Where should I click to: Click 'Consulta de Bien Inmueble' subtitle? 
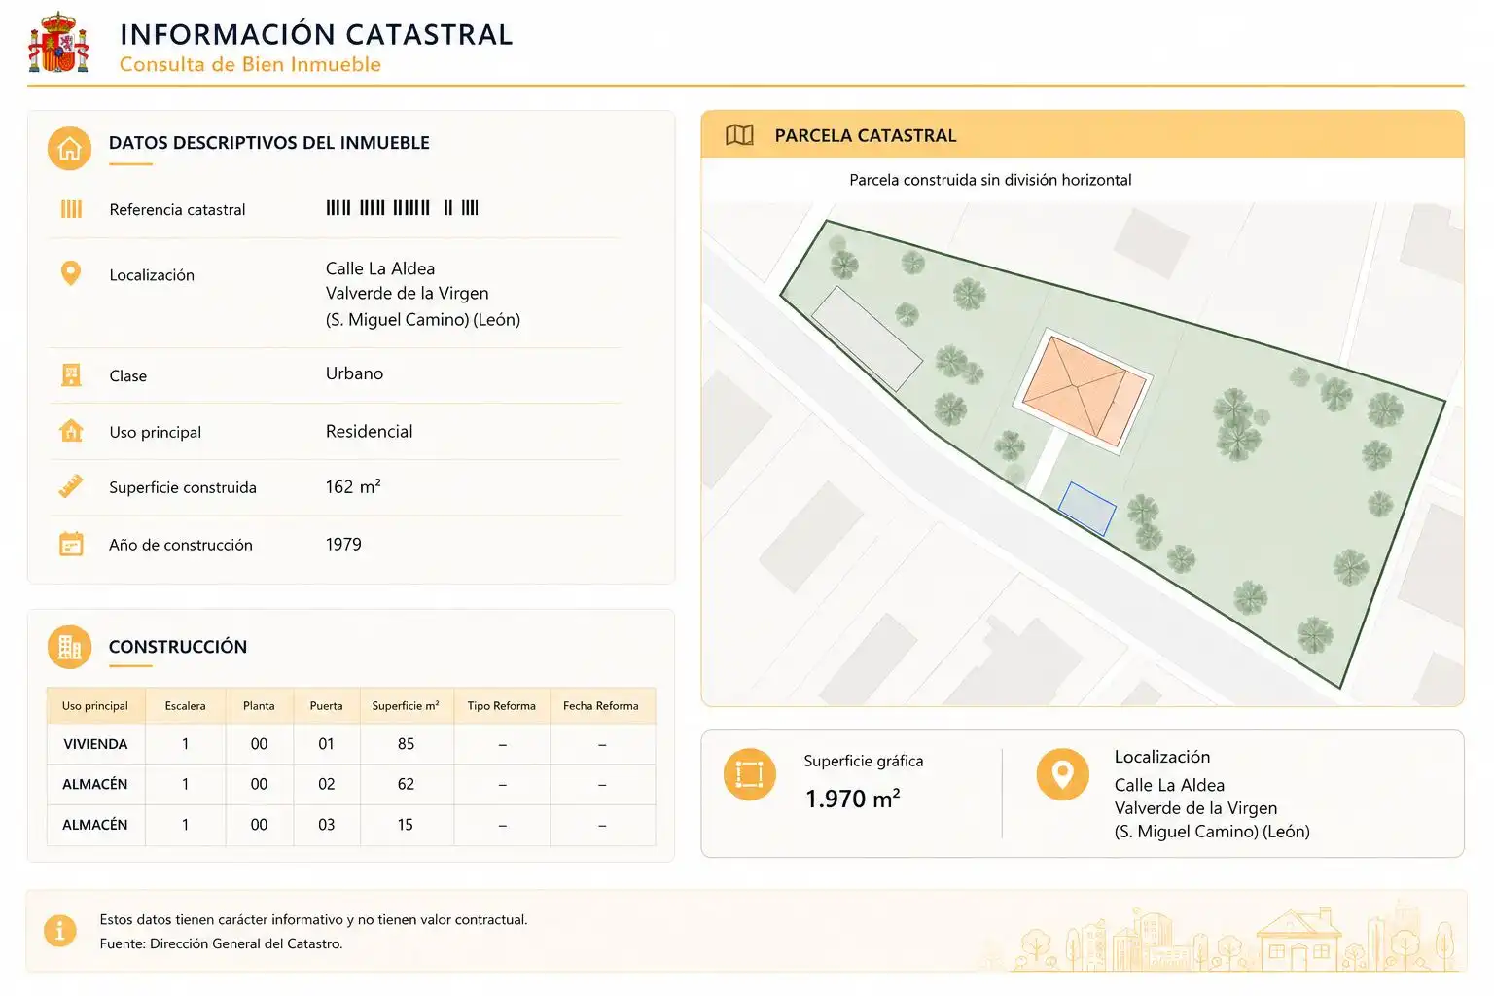coord(250,64)
